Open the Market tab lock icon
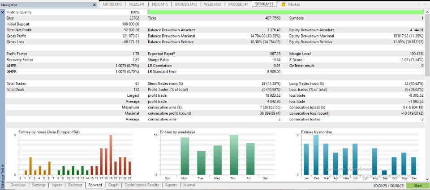 [283, 4]
